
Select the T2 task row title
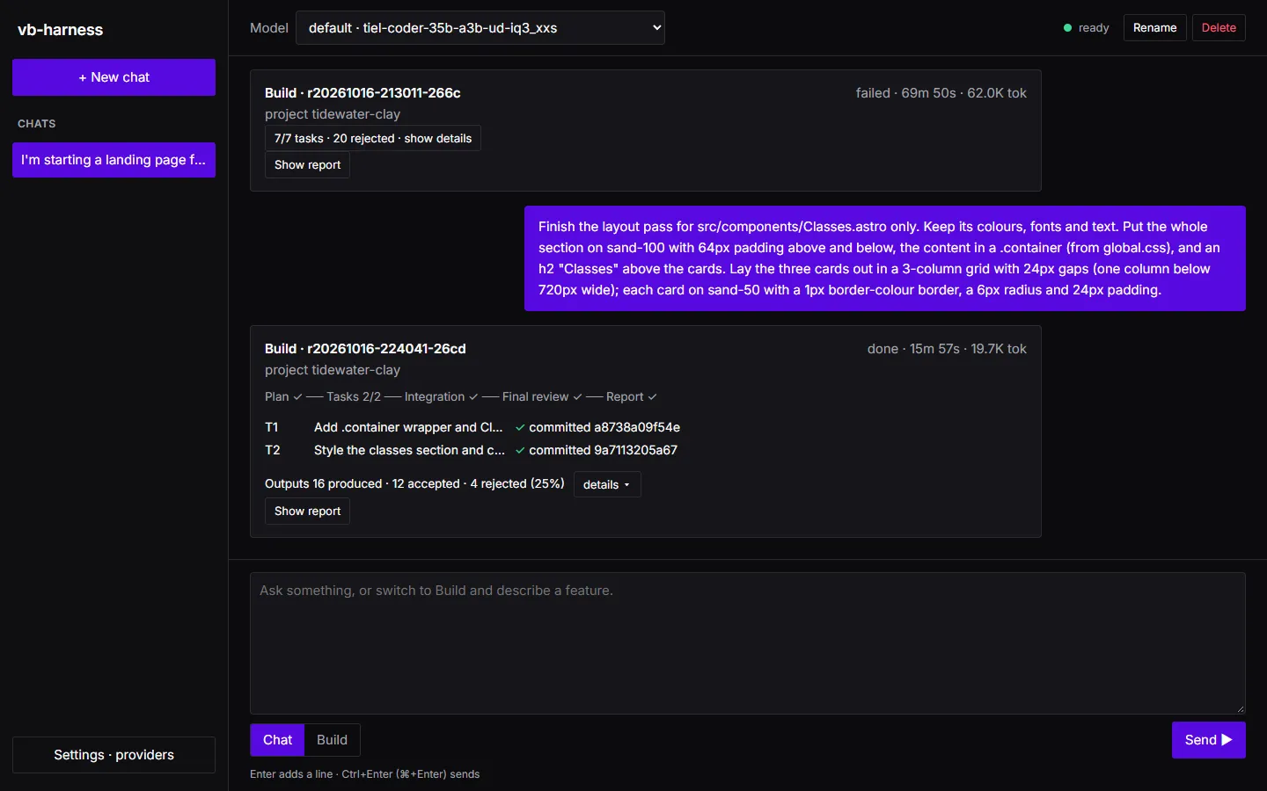[x=409, y=450]
